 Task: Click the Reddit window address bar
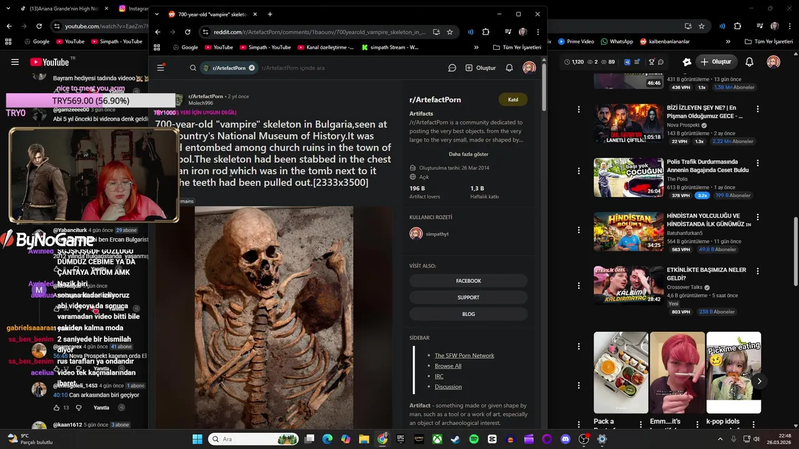point(318,32)
